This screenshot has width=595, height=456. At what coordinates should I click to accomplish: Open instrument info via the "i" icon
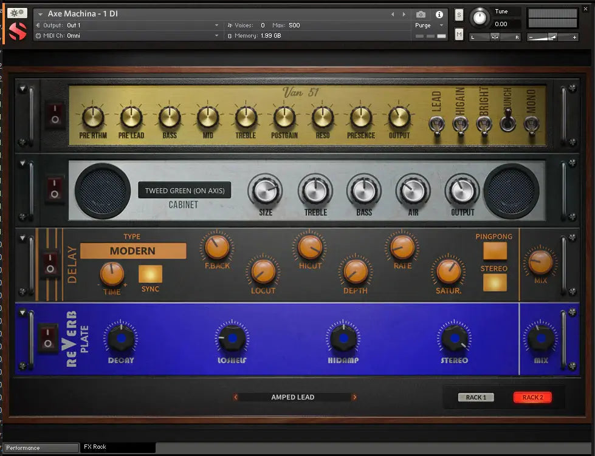click(x=439, y=16)
